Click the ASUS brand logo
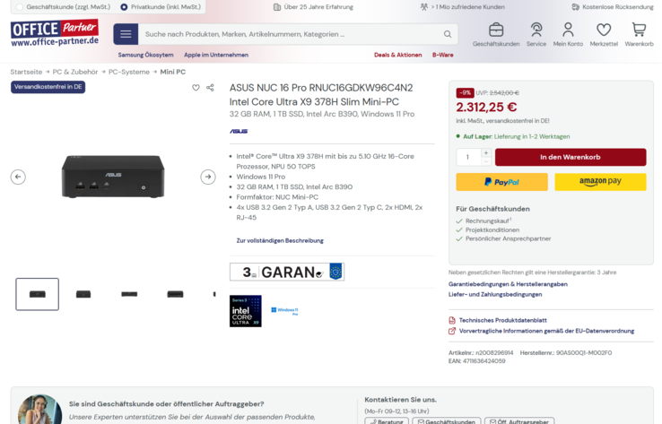 coord(239,131)
